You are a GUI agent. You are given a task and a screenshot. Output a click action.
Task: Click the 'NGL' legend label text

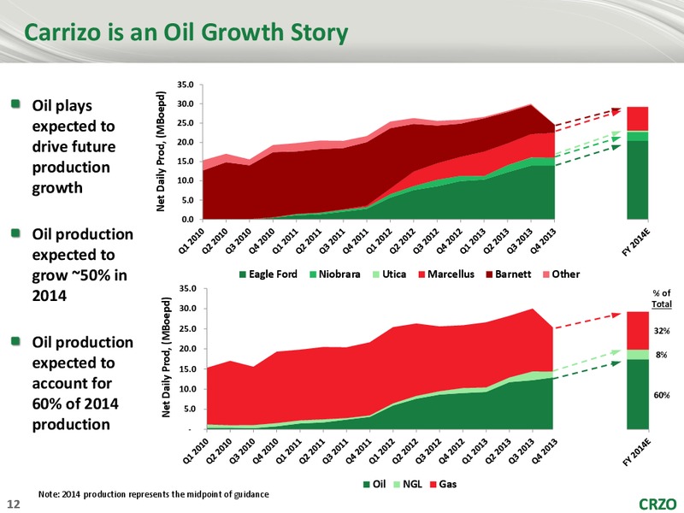(412, 484)
